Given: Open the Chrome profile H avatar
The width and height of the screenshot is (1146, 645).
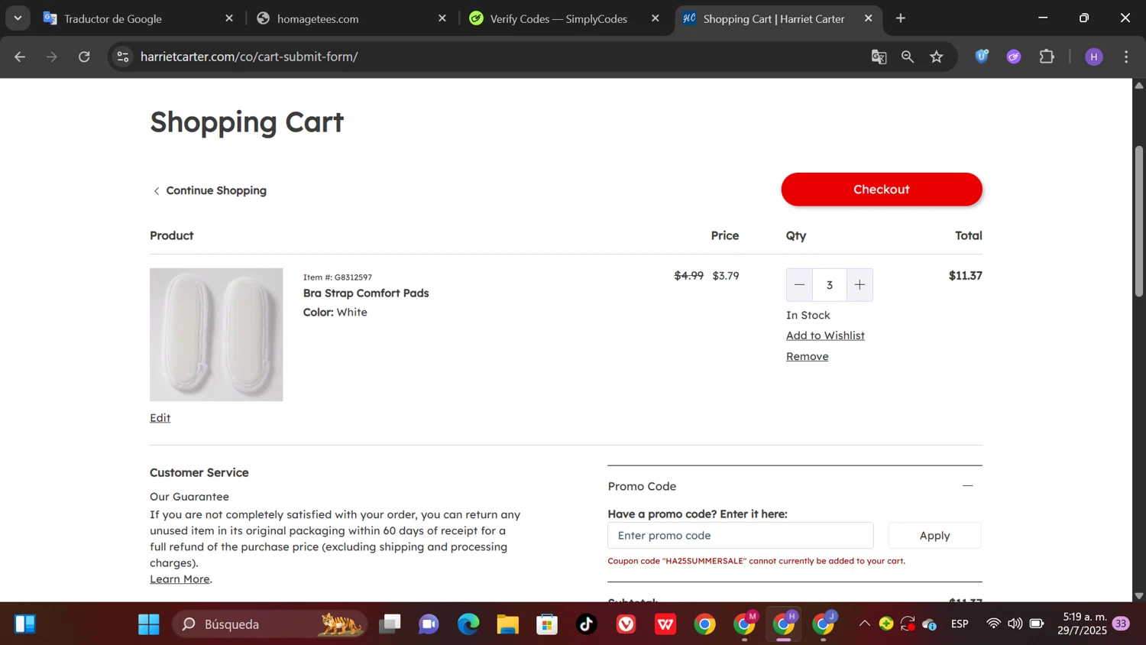Looking at the screenshot, I should pyautogui.click(x=1094, y=57).
